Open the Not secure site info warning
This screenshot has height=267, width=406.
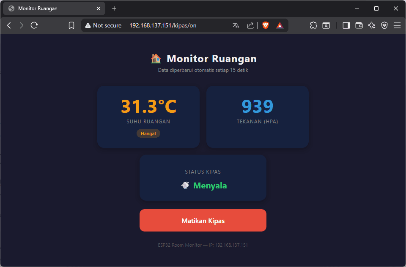point(103,25)
